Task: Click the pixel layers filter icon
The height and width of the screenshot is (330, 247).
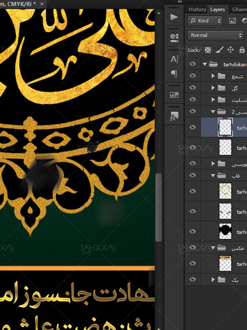Action: pyautogui.click(x=233, y=21)
